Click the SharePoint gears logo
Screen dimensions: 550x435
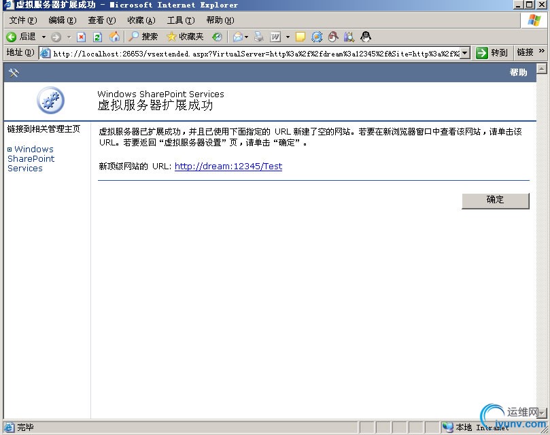pyautogui.click(x=50, y=100)
